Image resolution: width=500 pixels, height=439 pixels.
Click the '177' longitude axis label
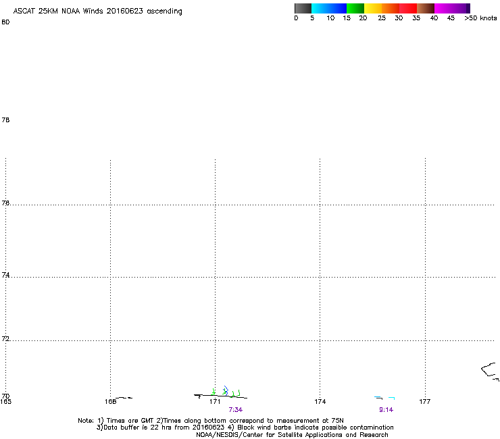pyautogui.click(x=425, y=402)
